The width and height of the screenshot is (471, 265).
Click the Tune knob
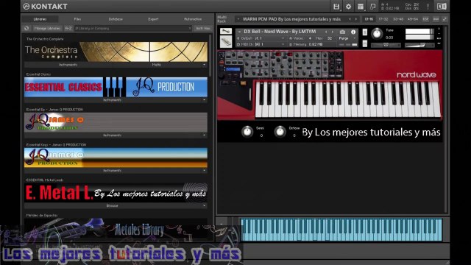coord(377,33)
